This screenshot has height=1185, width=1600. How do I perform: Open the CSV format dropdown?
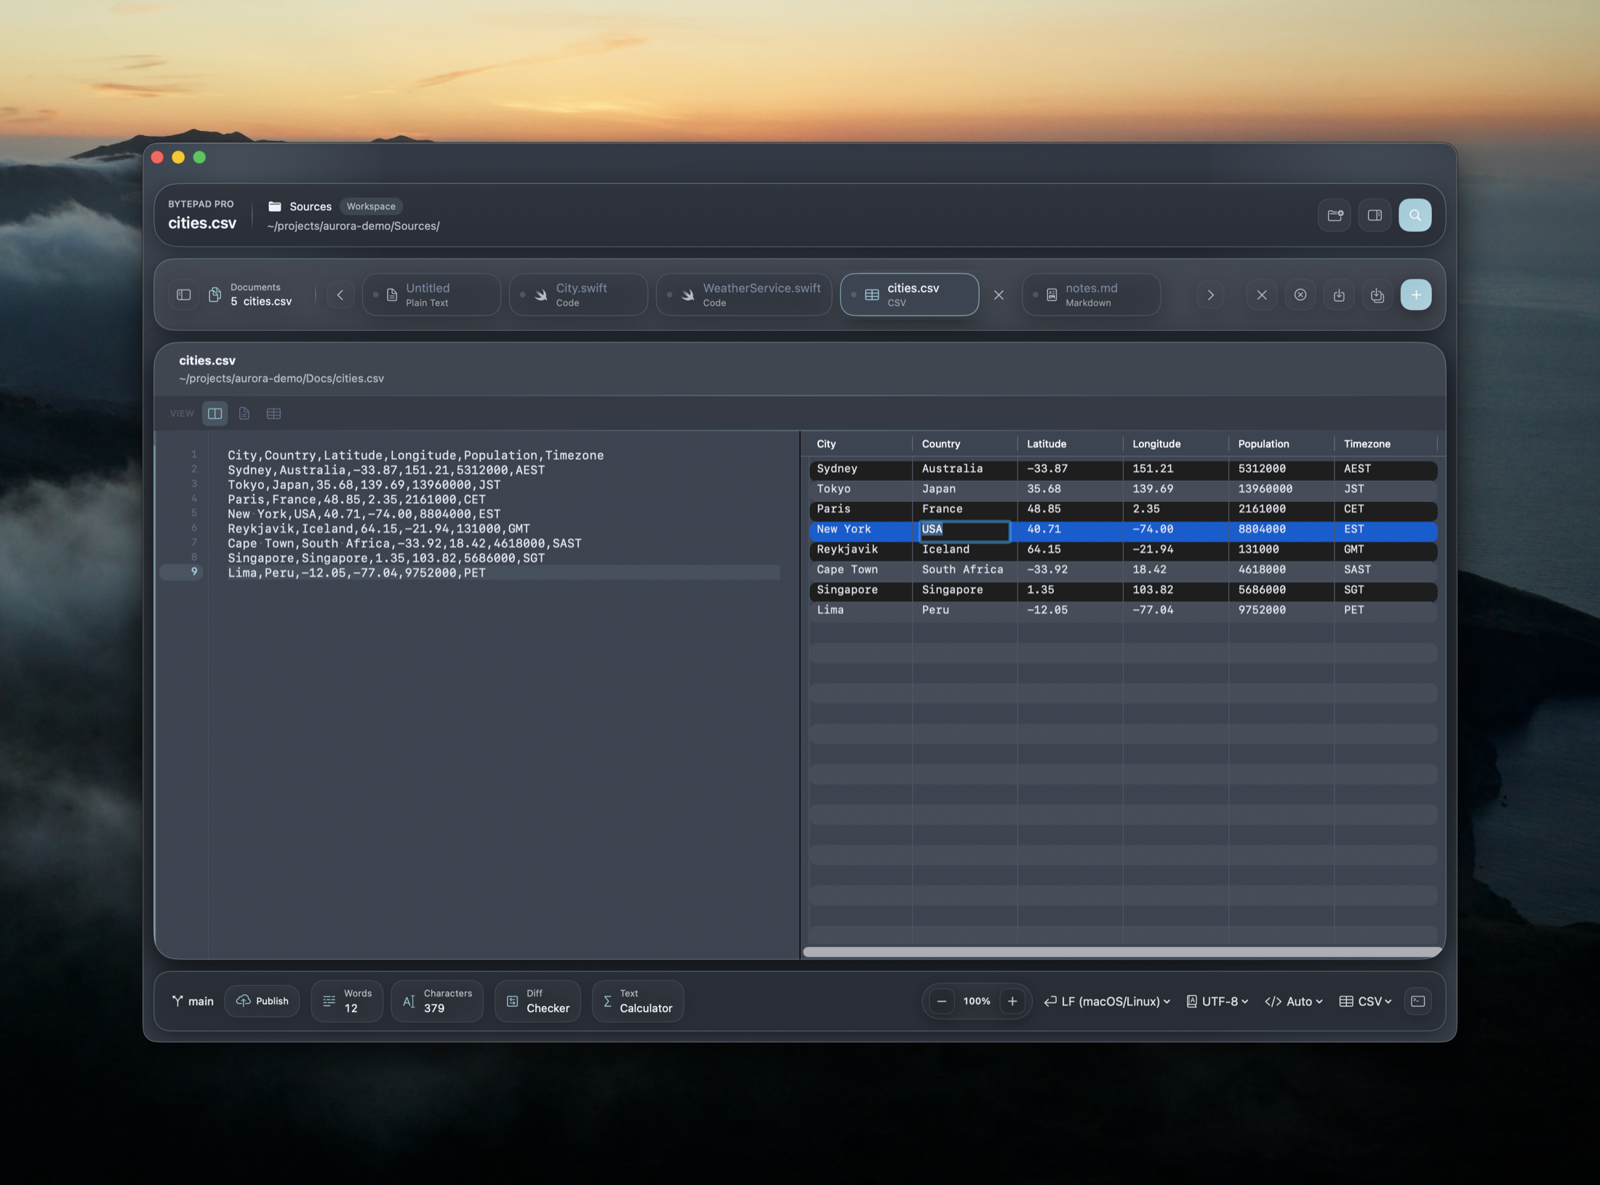pos(1366,1001)
